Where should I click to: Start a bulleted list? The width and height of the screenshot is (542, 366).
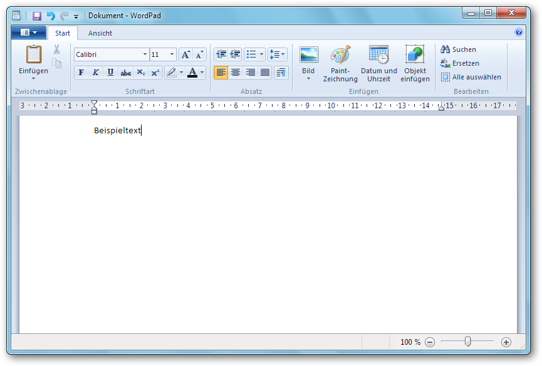251,54
